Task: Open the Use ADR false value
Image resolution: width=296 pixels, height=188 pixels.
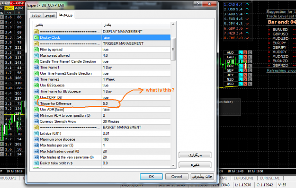Action: pyautogui.click(x=136, y=110)
